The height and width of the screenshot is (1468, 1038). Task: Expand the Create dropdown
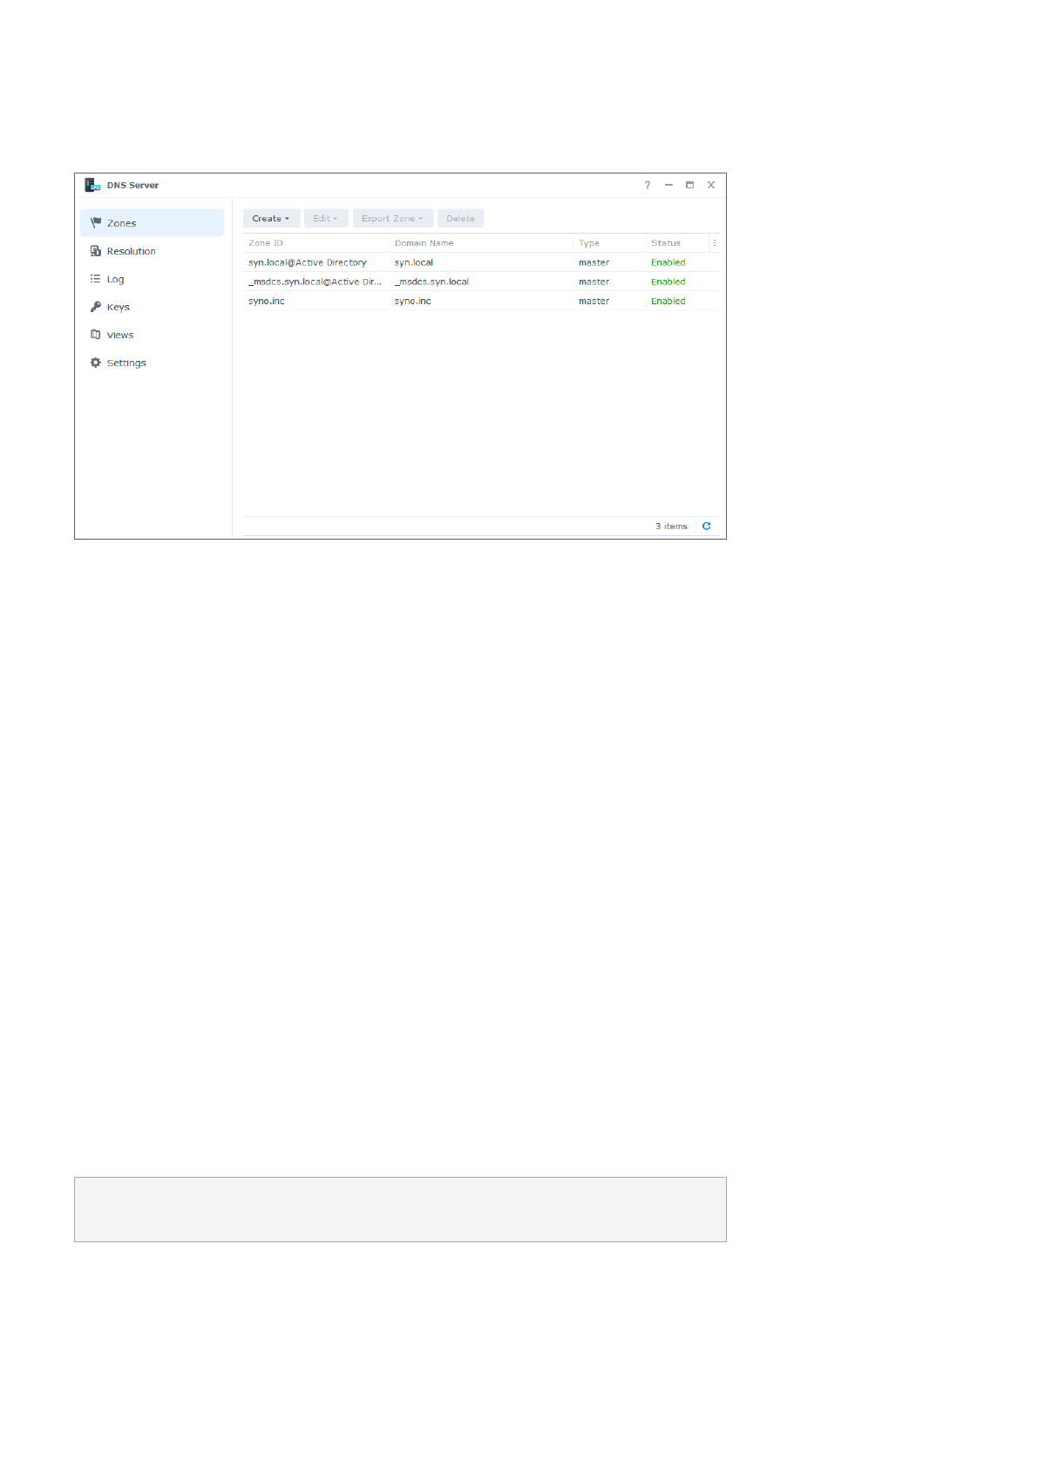click(x=271, y=219)
